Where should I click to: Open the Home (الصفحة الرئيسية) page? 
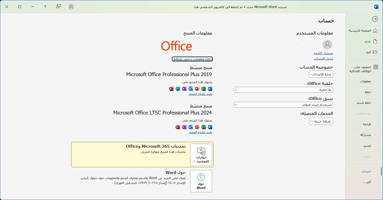click(x=360, y=31)
